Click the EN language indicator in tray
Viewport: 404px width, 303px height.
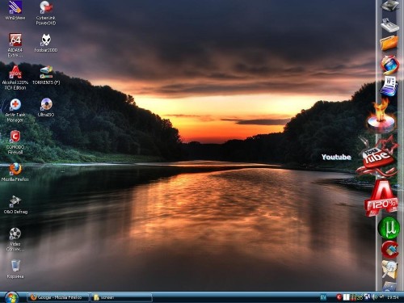323,297
